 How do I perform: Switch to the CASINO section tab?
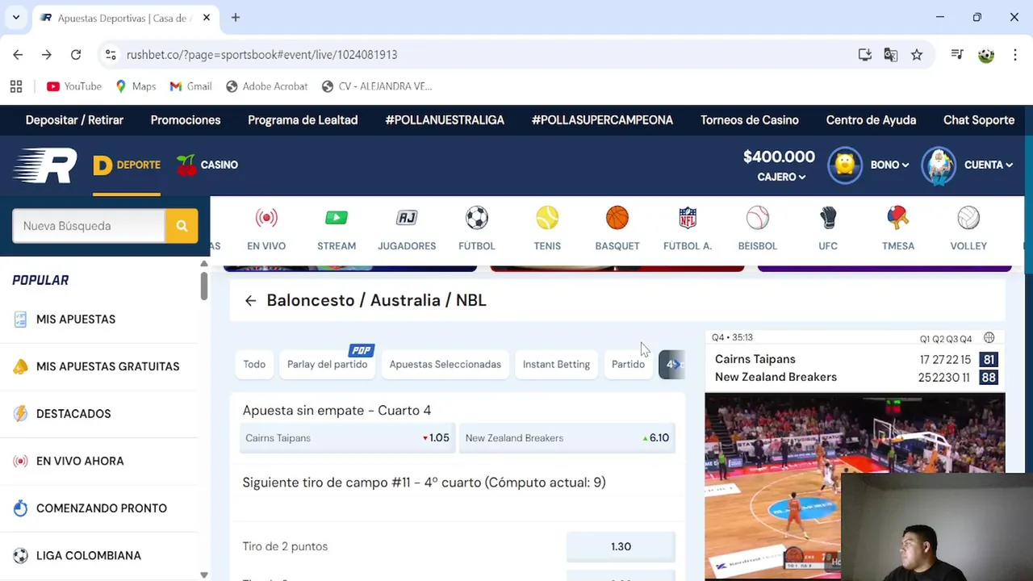click(x=207, y=165)
